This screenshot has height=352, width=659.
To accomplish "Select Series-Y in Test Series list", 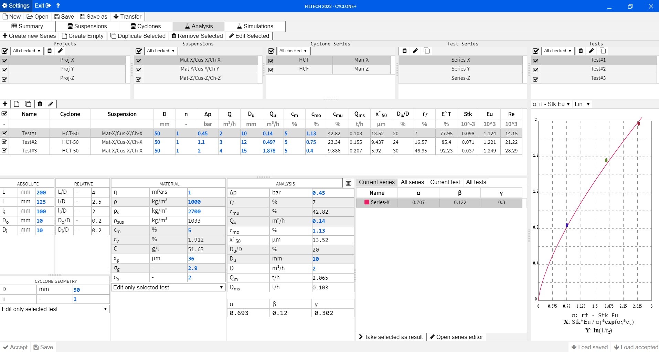I will [x=460, y=69].
